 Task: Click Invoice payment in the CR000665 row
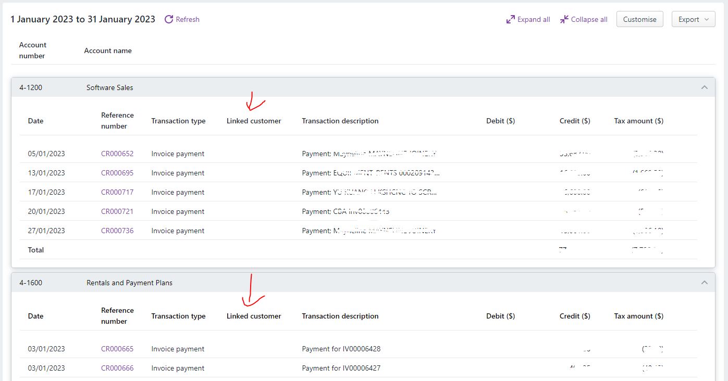click(x=178, y=349)
